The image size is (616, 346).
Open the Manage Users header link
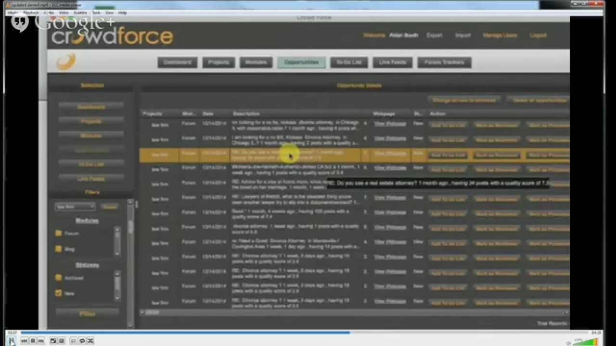point(500,35)
